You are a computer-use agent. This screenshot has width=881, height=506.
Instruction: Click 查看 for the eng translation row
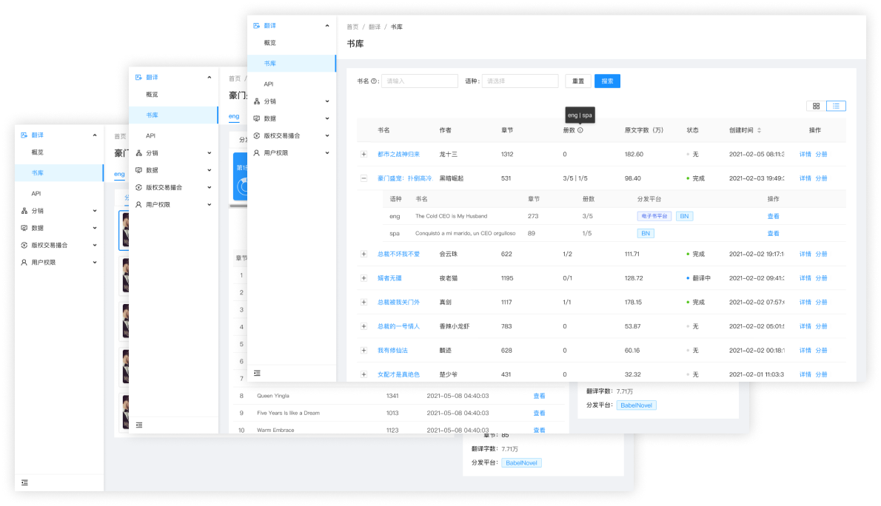click(773, 216)
